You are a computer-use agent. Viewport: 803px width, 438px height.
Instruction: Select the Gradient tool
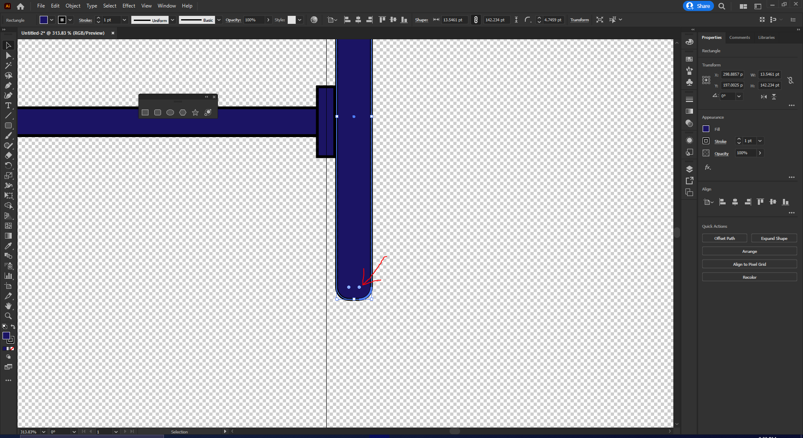coord(8,236)
